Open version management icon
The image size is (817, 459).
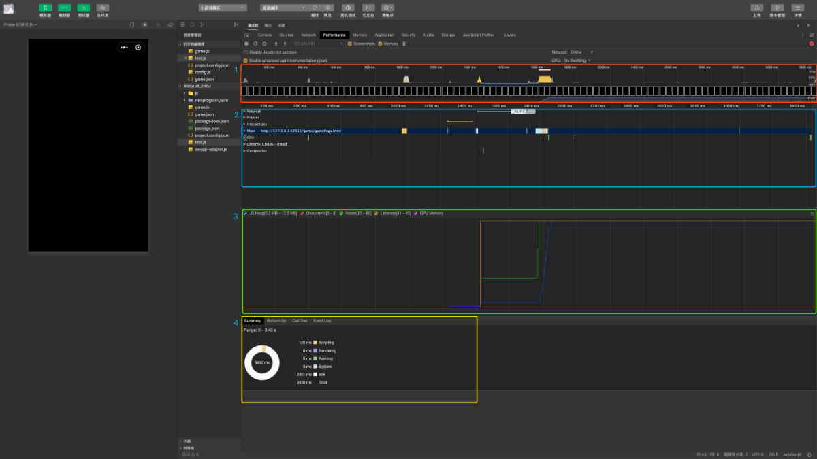(x=777, y=7)
